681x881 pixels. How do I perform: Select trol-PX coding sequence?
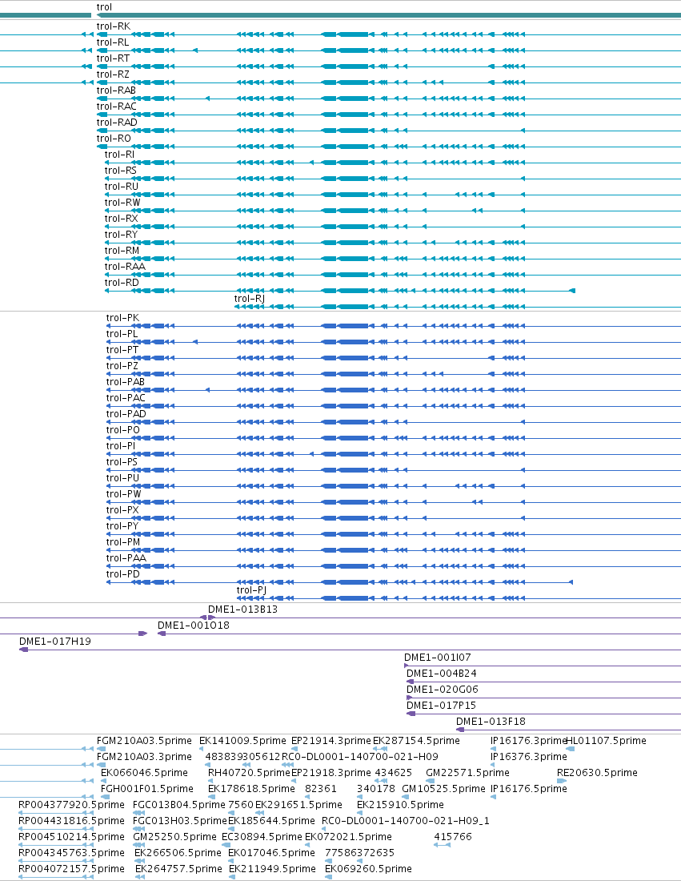(122, 509)
